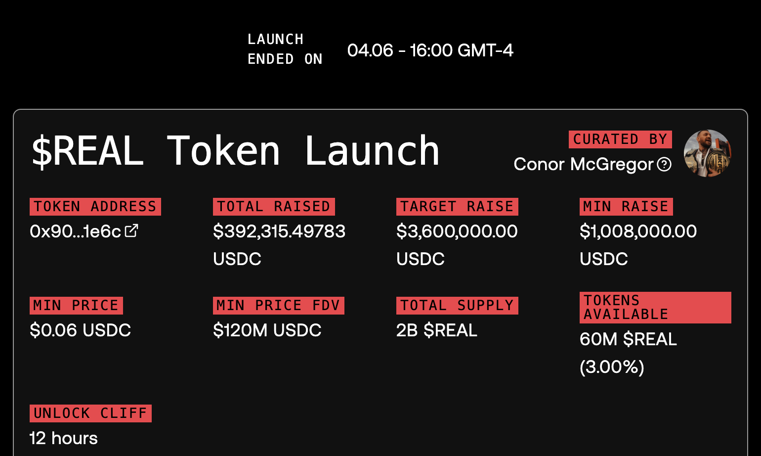Click the MIN RAISE red highlight
Screen dimensions: 761x456
pyautogui.click(x=626, y=206)
